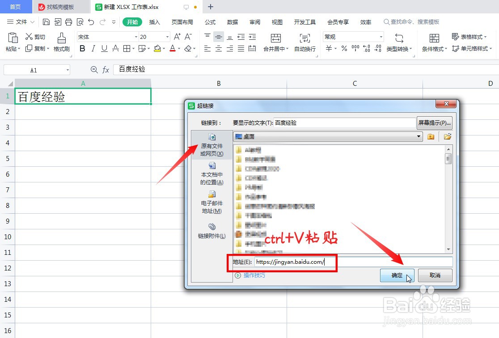Click the formula bar fx insert function icon
This screenshot has height=338, width=499.
(106, 70)
